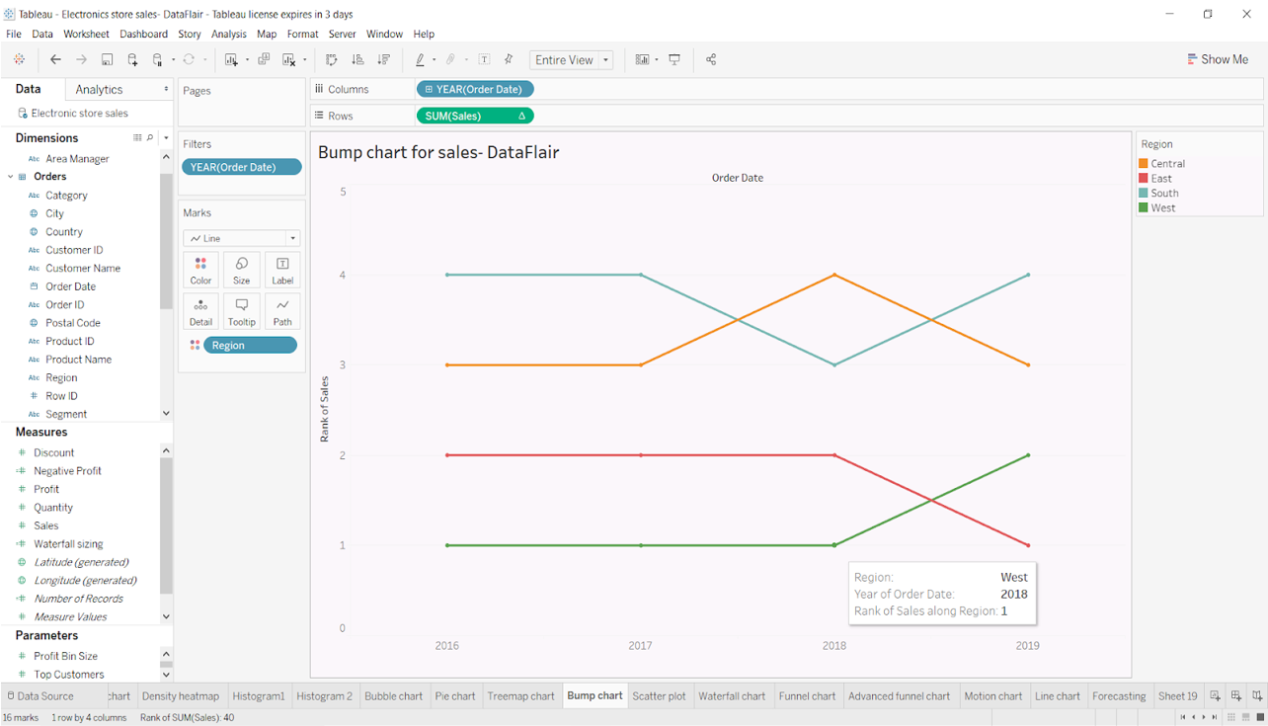Click new dashboard icon in tab bar
This screenshot has width=1268, height=726.
1236,696
